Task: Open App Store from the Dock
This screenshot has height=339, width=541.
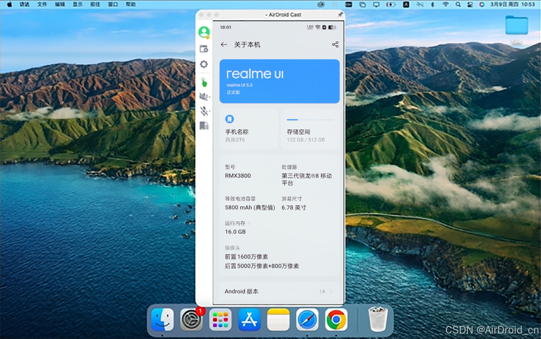Action: 249,320
